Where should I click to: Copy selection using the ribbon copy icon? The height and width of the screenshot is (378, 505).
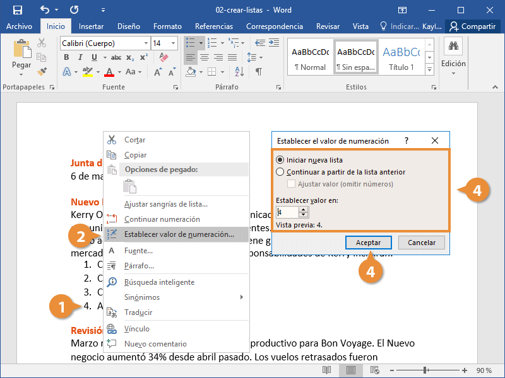(42, 57)
